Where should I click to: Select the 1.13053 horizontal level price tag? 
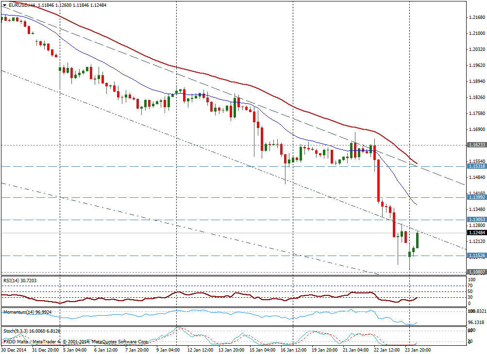click(x=477, y=220)
